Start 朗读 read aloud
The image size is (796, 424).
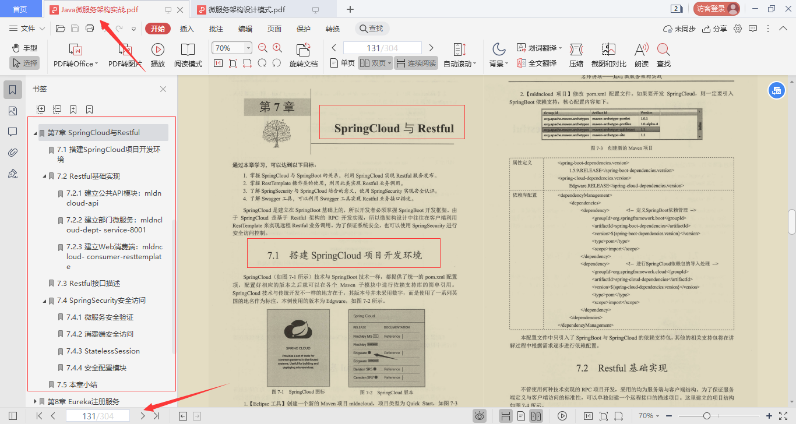tap(642, 56)
